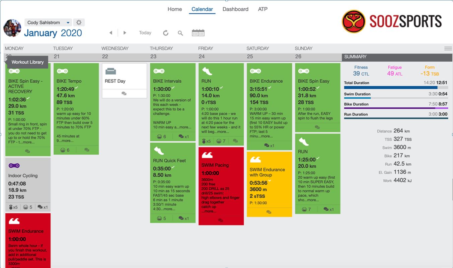Click the Bike Duration progress bar
The image size is (453, 268).
396,108
